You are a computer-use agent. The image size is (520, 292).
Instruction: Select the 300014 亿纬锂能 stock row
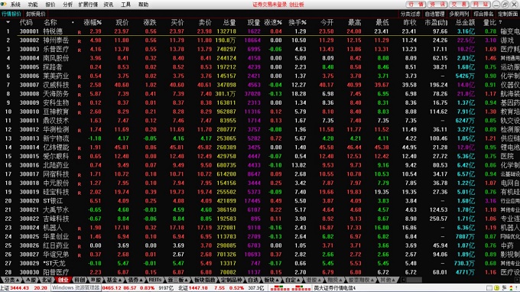[x=260, y=148]
